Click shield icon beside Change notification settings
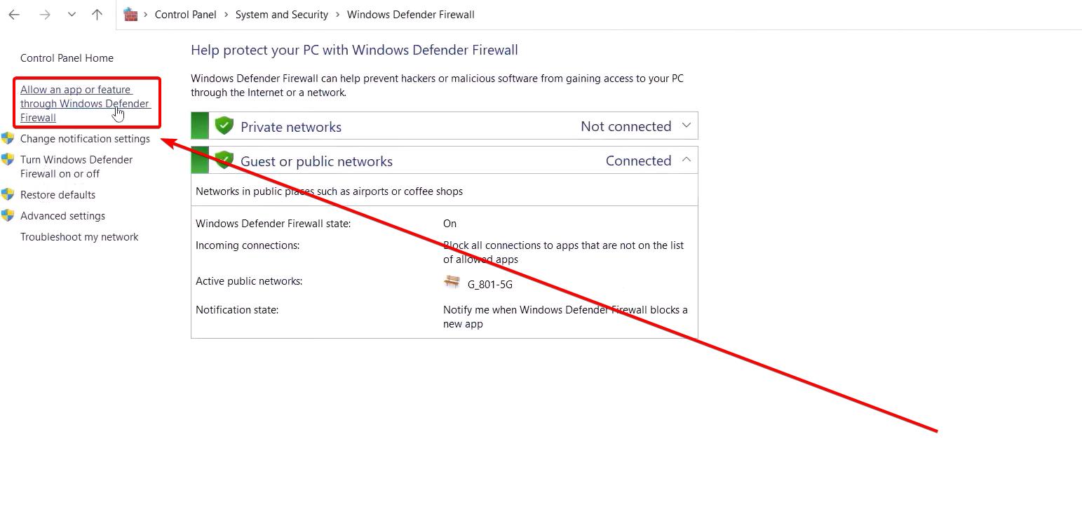 pos(8,138)
